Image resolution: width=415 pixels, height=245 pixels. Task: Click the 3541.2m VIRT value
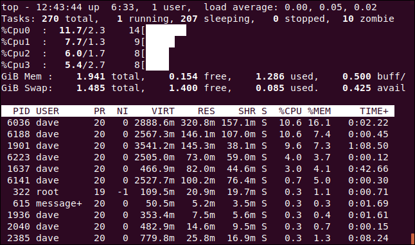click(154, 146)
